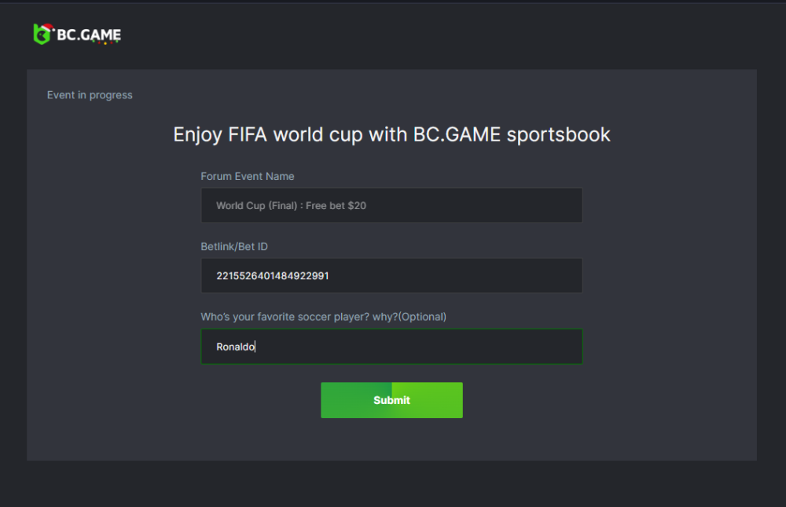The image size is (786, 507).
Task: Click the green-bordered optional answer field
Action: (x=391, y=346)
